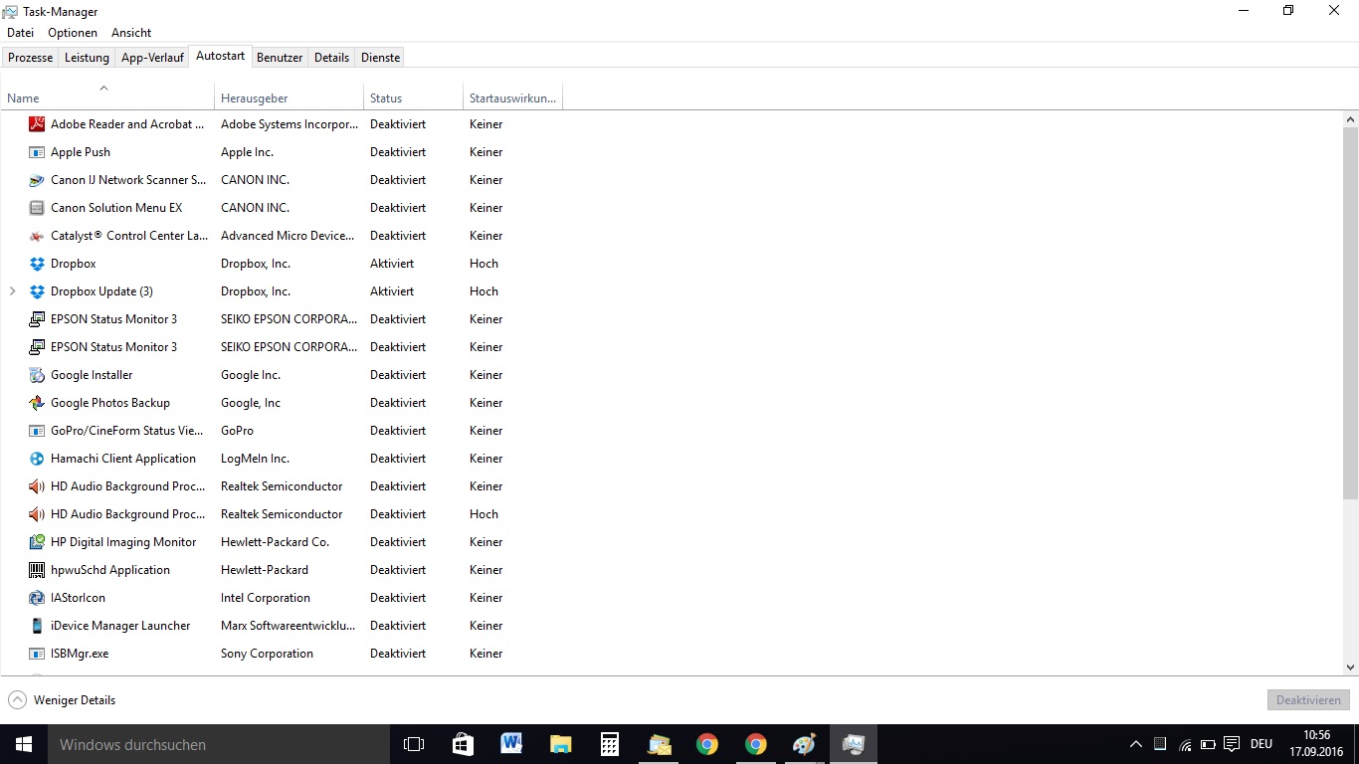1359x764 pixels.
Task: Click the Windows durchsuchen search box
Action: (219, 744)
